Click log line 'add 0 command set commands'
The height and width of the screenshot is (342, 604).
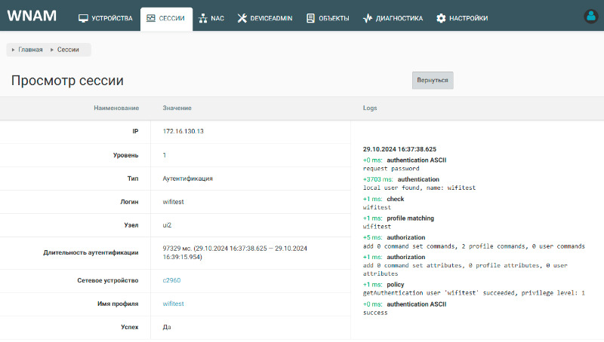pos(474,246)
